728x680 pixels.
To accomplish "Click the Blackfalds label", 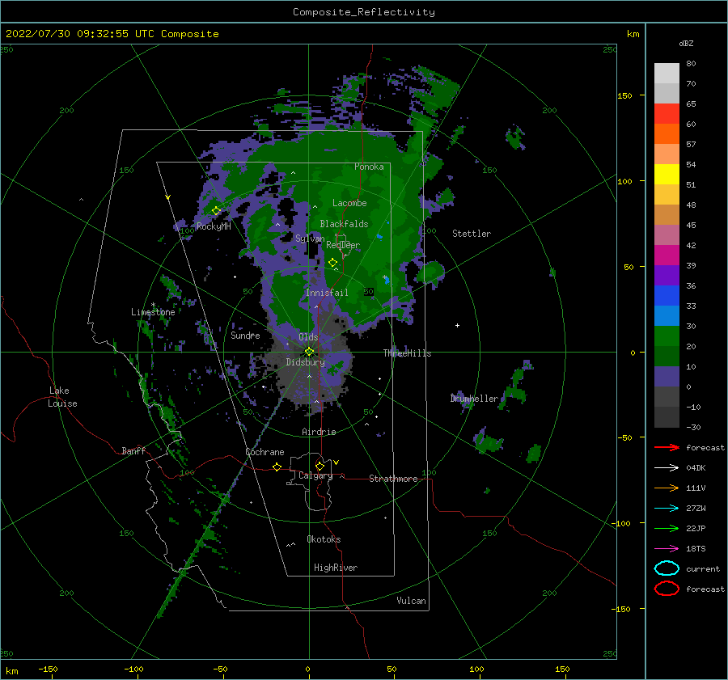I will point(344,224).
